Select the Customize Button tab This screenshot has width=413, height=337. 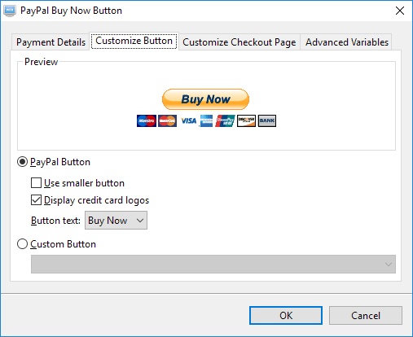[134, 41]
